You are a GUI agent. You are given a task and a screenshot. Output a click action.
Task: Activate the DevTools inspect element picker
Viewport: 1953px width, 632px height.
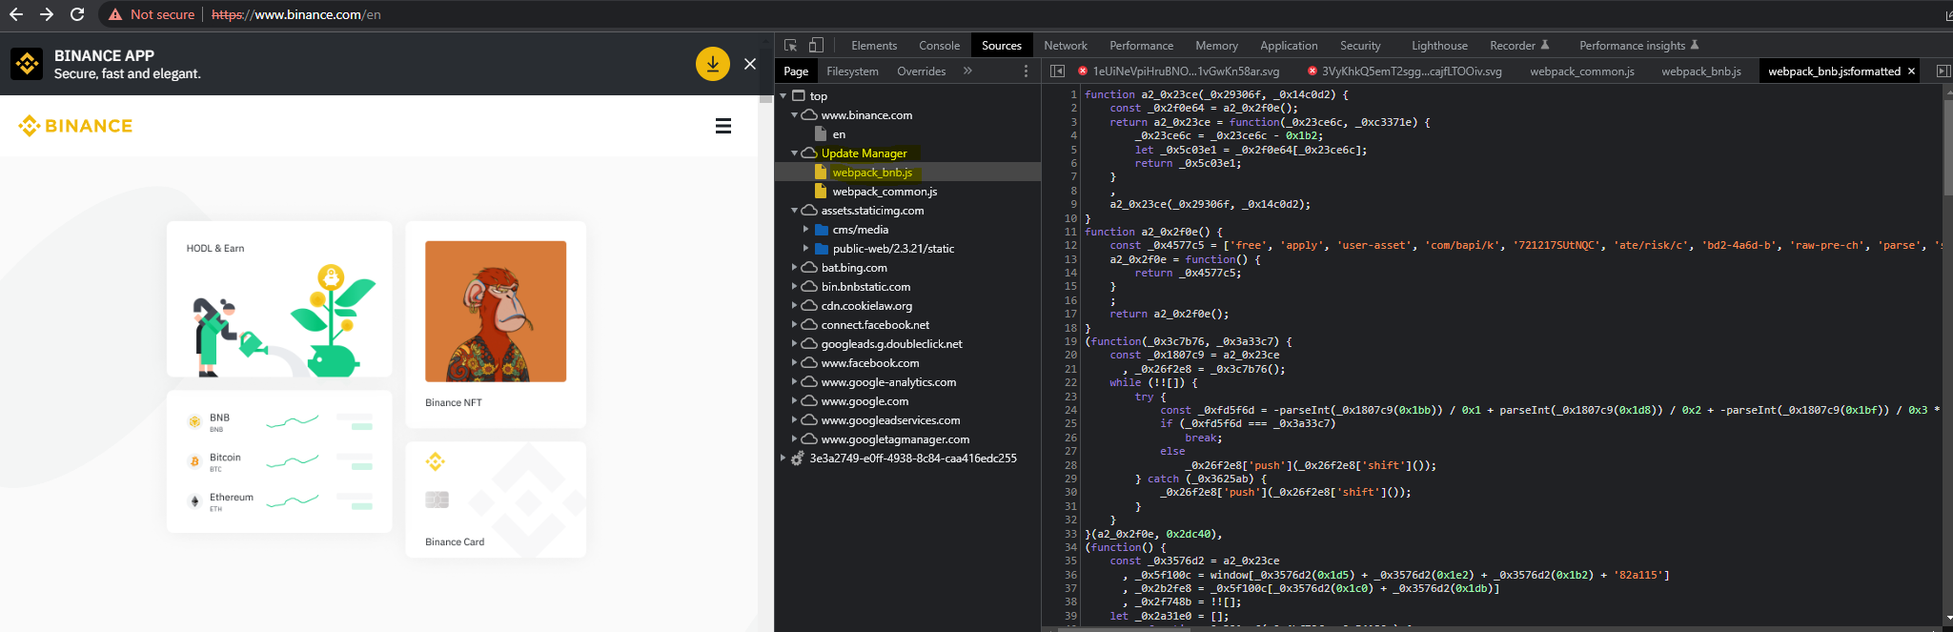pos(790,45)
